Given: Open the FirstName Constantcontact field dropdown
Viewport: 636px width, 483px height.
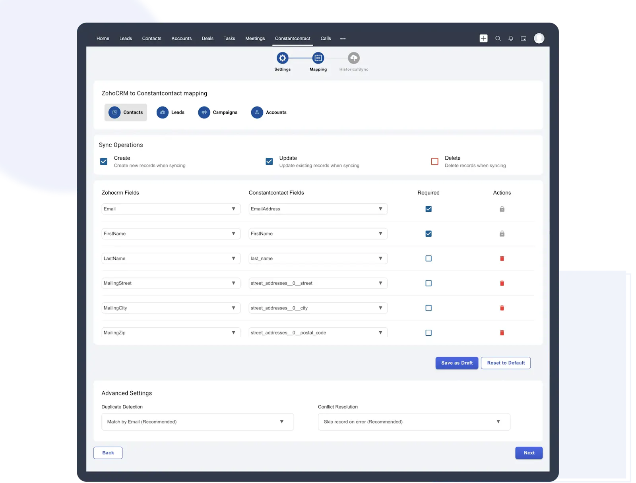Looking at the screenshot, I should (x=318, y=234).
